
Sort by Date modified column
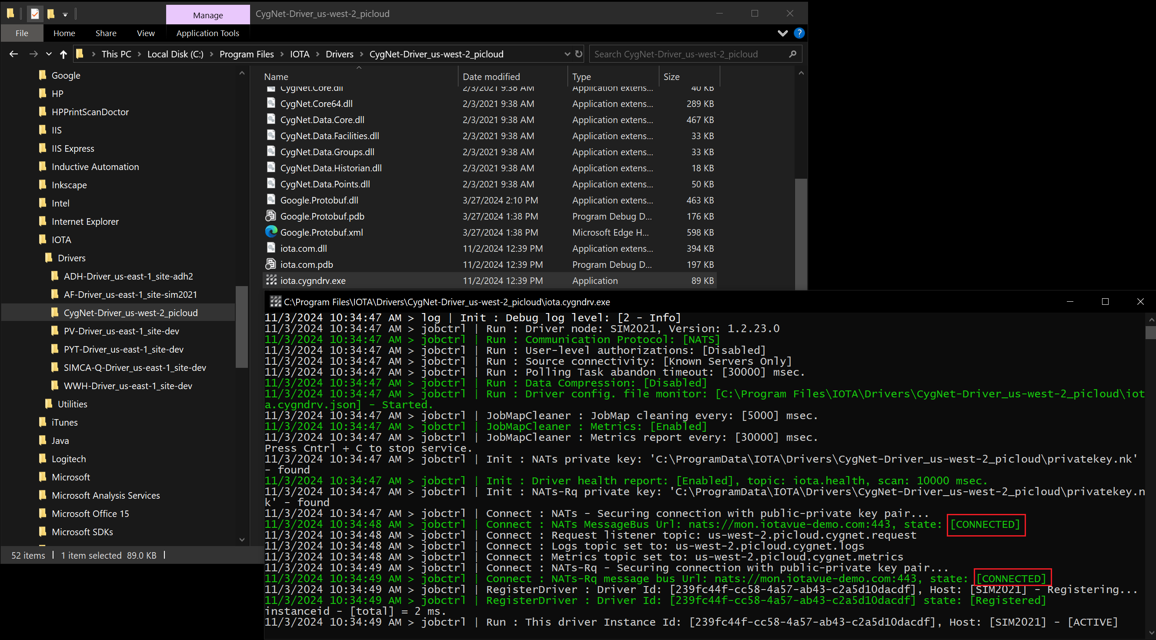point(491,77)
